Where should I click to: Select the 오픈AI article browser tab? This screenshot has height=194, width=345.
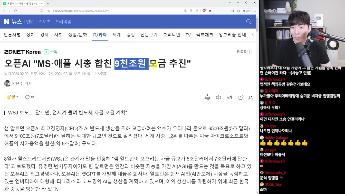point(23,4)
